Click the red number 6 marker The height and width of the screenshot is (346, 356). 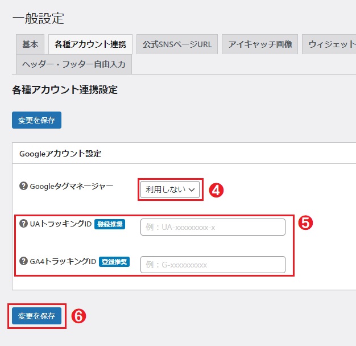point(80,316)
